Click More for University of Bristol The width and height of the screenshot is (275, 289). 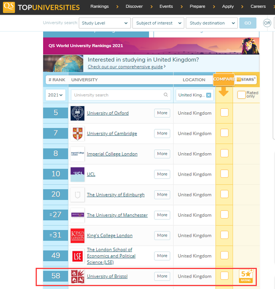pos(162,276)
